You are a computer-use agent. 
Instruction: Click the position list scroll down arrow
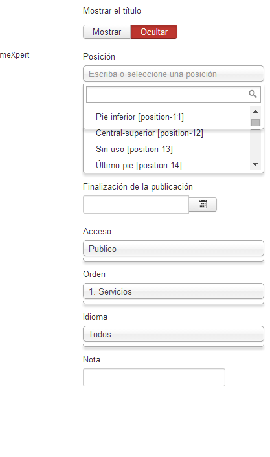(255, 164)
